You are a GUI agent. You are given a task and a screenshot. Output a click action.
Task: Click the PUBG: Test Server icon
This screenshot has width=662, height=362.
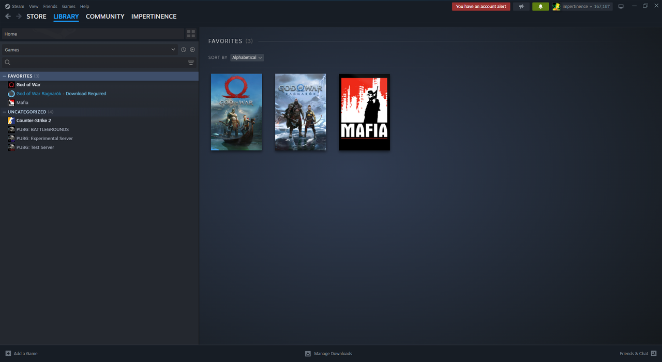(11, 147)
